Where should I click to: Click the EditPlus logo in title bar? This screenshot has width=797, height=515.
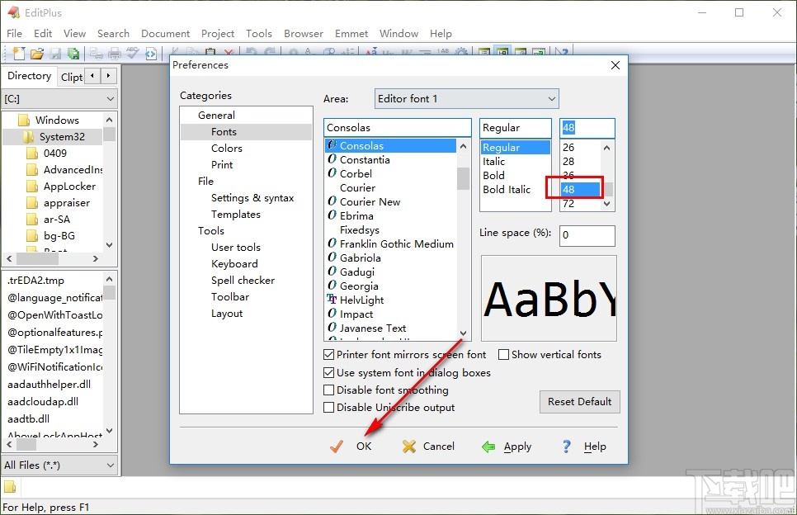tap(14, 12)
